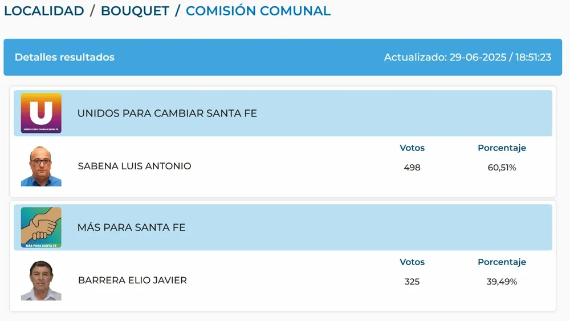Click the Porcentaje label in Sabena's row
Image resolution: width=570 pixels, height=321 pixels.
point(502,148)
